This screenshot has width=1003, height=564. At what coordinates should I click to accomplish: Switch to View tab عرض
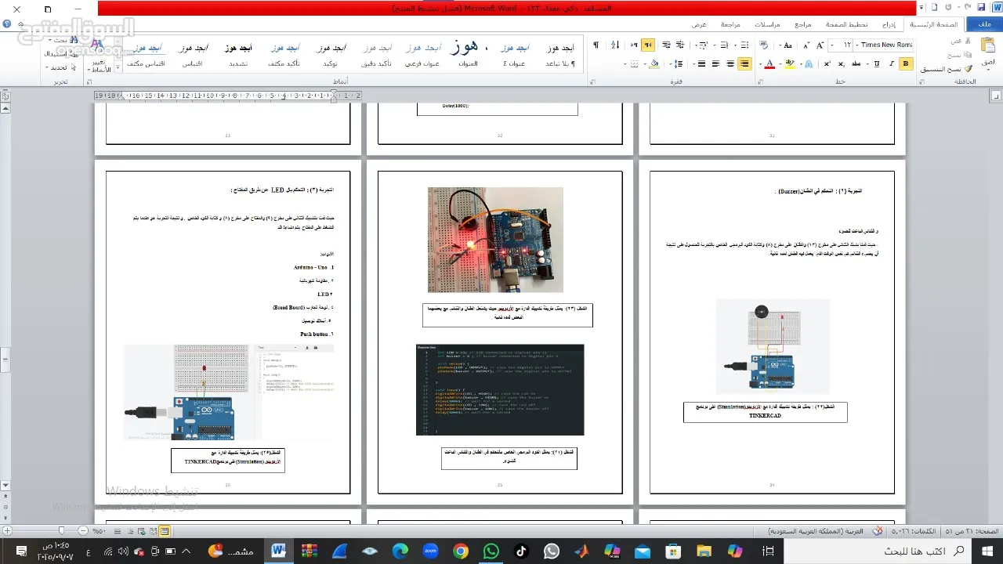point(698,24)
